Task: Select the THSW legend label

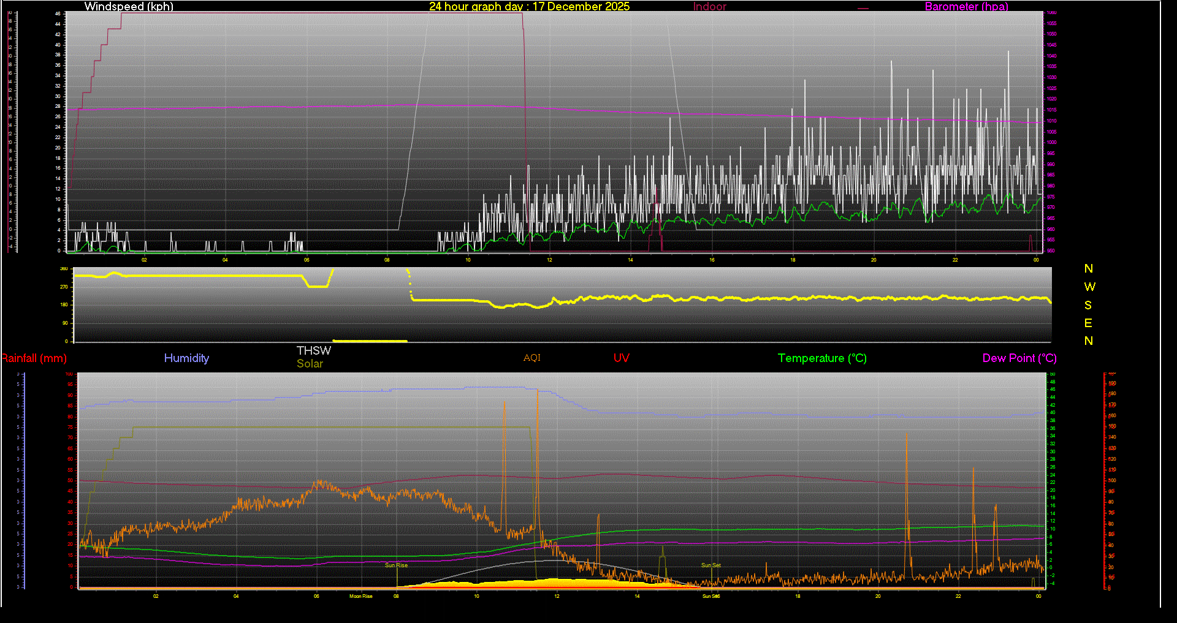Action: click(313, 350)
